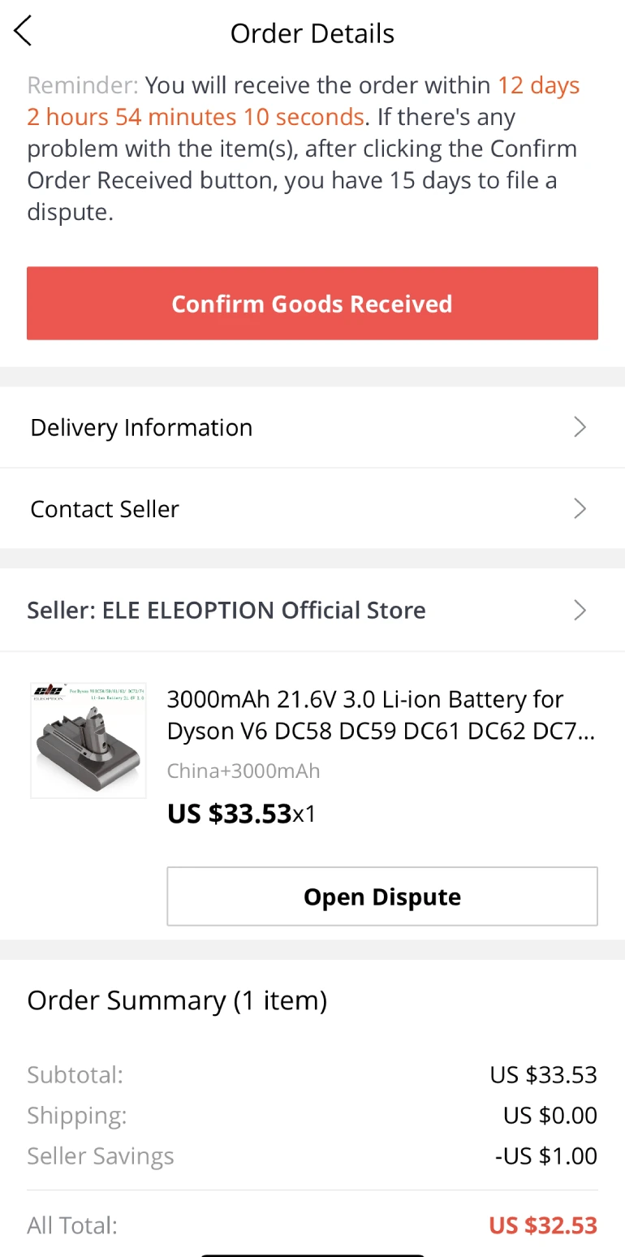Tap the Order Summary heading
Viewport: 625px width, 1257px height.
click(x=177, y=1000)
